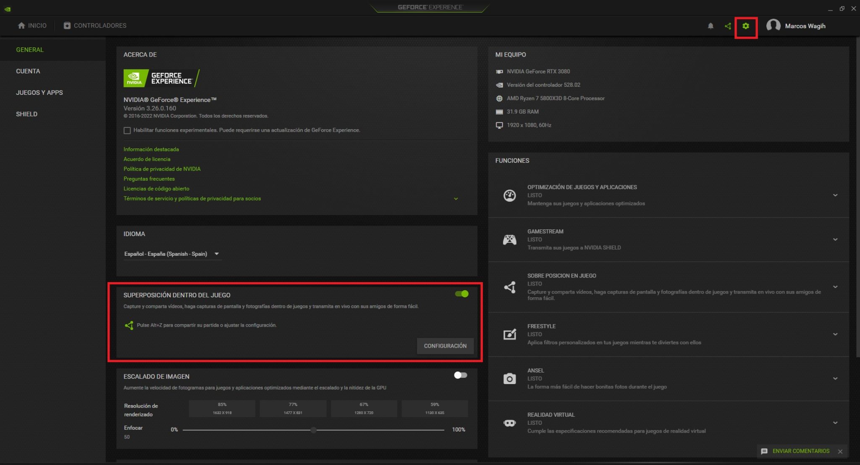This screenshot has height=465, width=860.
Task: Click the ANSEL camera icon
Action: pos(509,378)
